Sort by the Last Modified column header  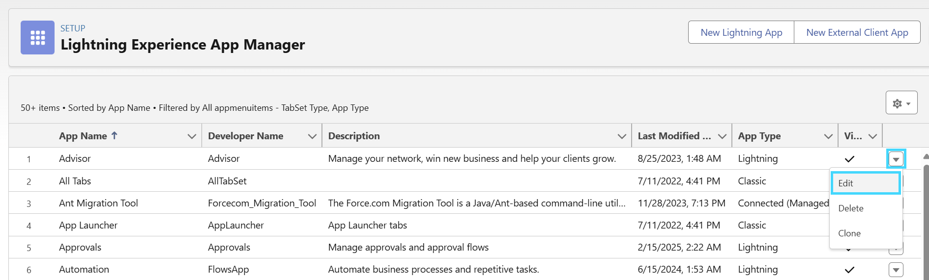(x=674, y=136)
